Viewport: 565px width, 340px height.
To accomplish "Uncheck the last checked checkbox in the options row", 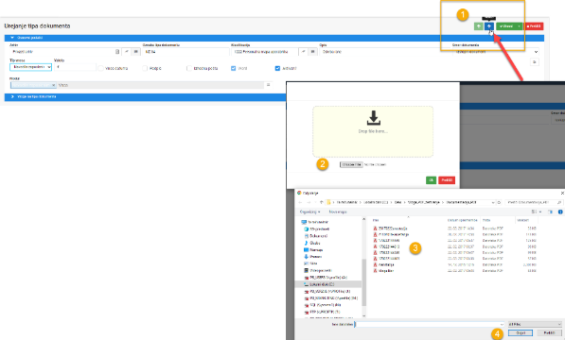I will click(x=277, y=68).
